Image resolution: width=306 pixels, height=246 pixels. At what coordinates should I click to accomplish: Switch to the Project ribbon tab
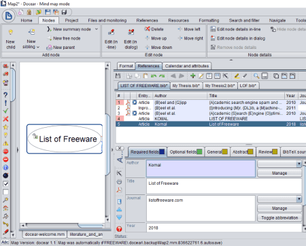tap(71, 20)
